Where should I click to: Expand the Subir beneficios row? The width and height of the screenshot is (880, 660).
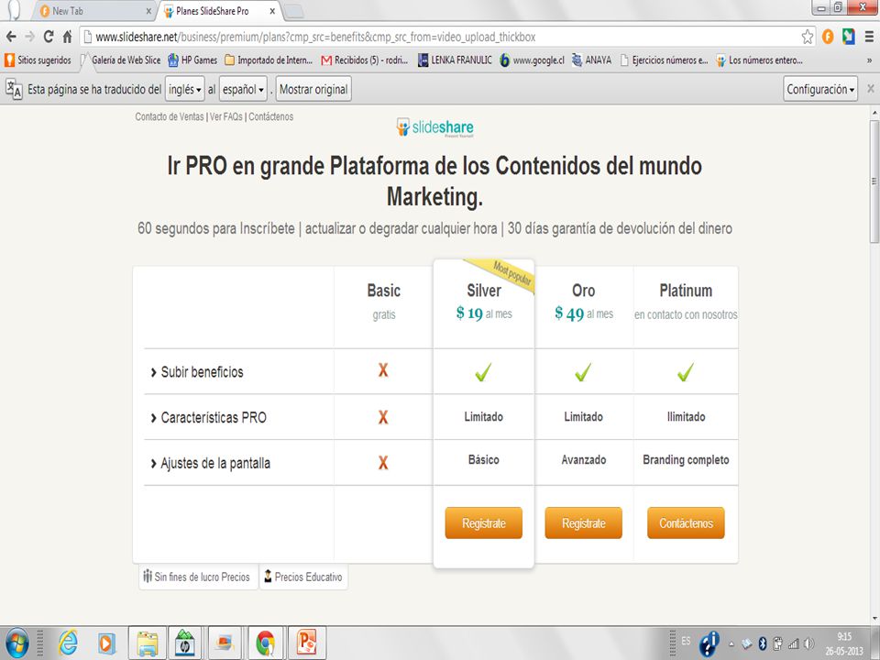click(197, 372)
